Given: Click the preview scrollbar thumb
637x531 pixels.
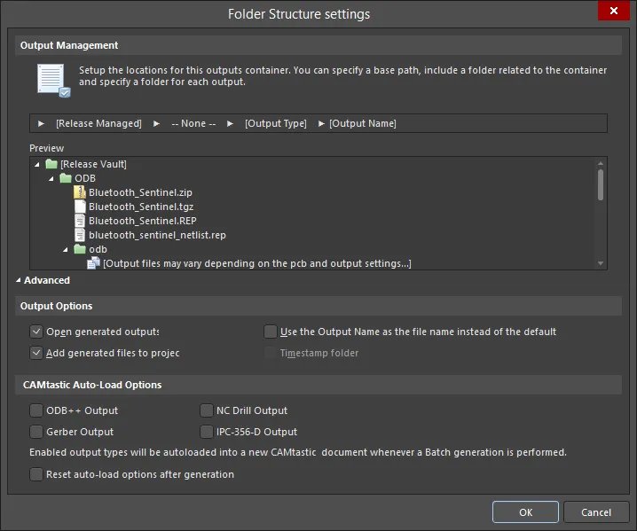Looking at the screenshot, I should 601,184.
